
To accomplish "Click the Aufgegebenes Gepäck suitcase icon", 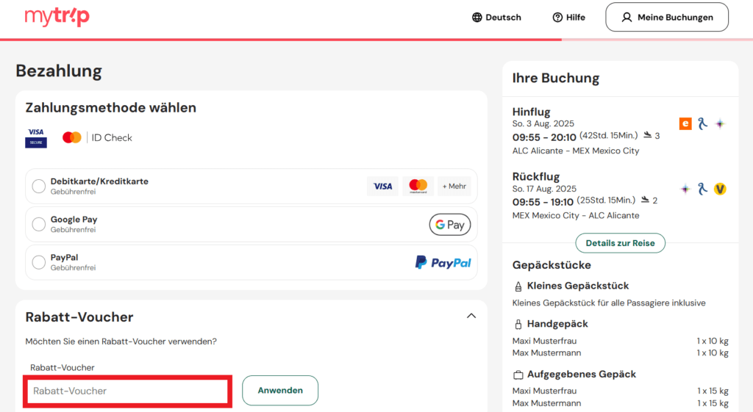I will 518,375.
